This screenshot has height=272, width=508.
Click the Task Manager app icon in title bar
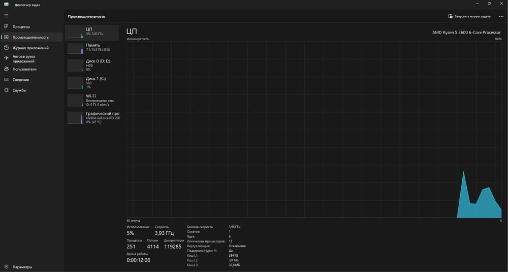click(x=6, y=5)
